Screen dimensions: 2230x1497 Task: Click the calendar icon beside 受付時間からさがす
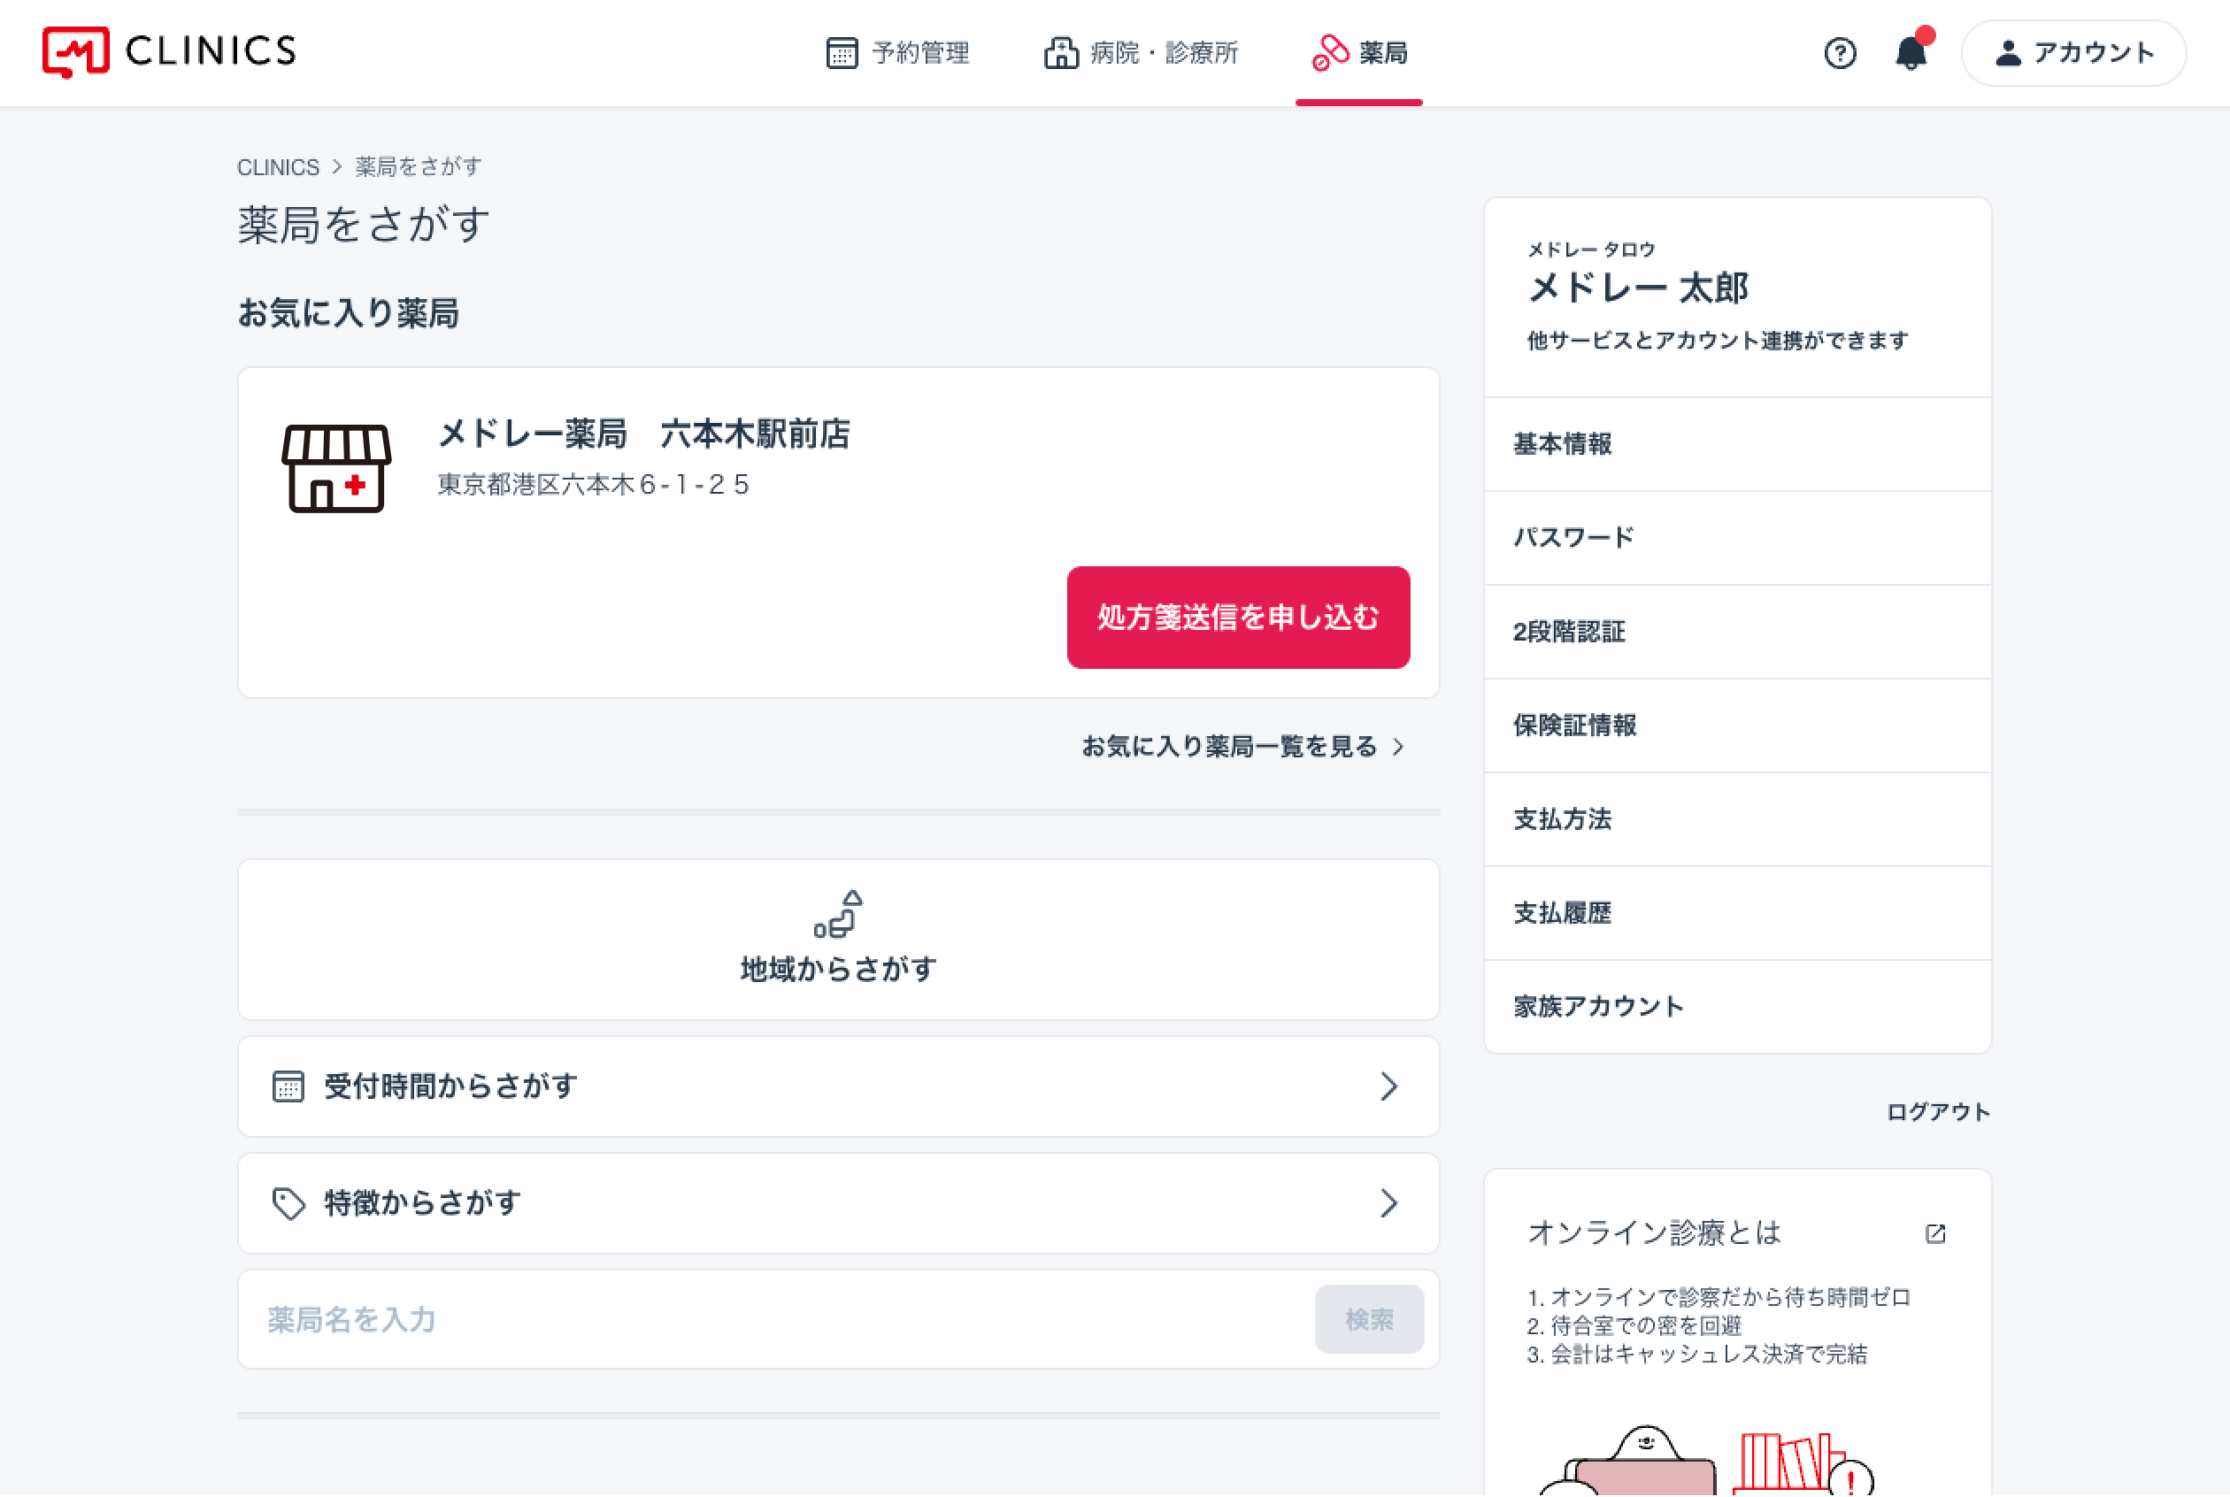pyautogui.click(x=288, y=1086)
